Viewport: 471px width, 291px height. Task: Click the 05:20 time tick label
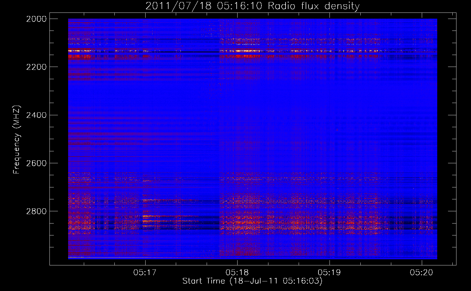click(422, 272)
